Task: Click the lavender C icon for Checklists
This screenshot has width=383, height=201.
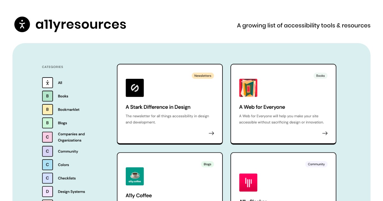Action: tap(47, 178)
